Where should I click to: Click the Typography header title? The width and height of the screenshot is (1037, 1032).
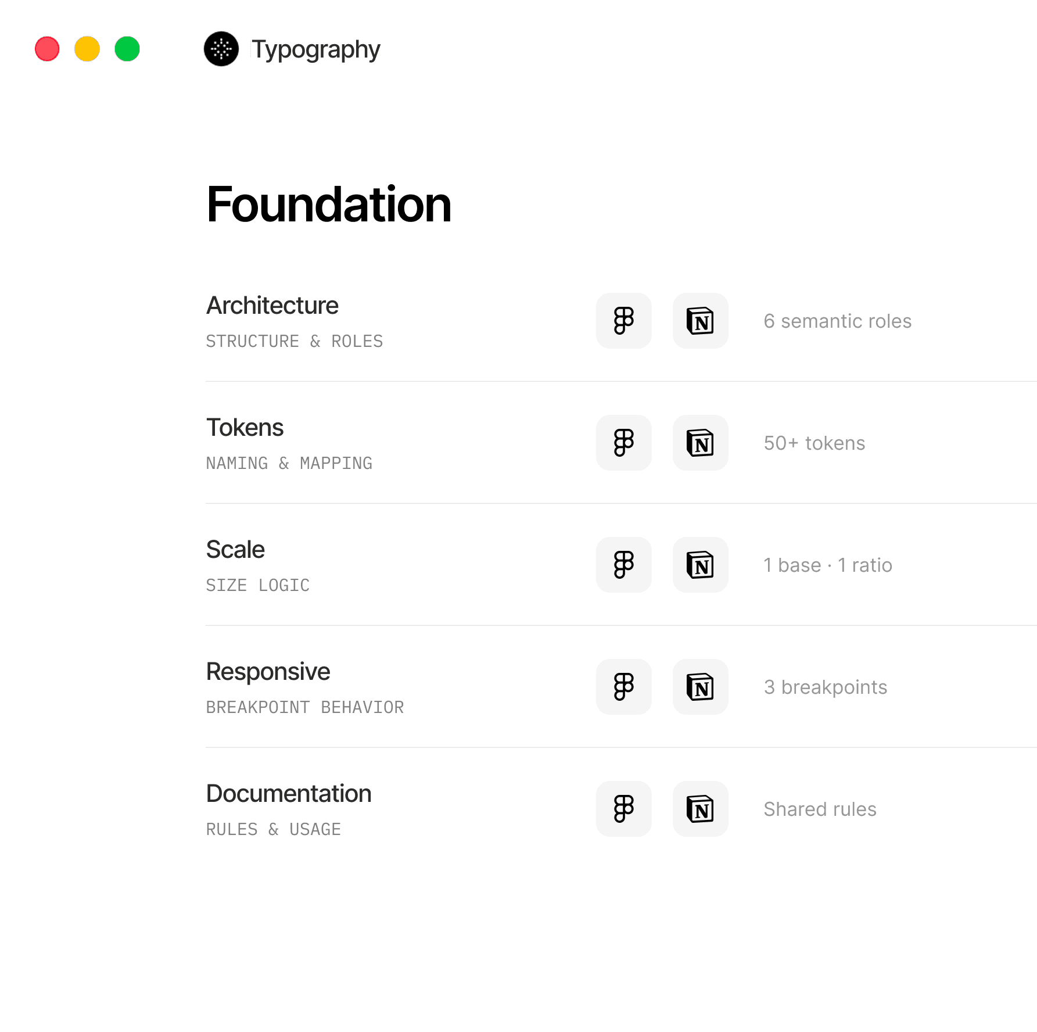click(x=315, y=50)
